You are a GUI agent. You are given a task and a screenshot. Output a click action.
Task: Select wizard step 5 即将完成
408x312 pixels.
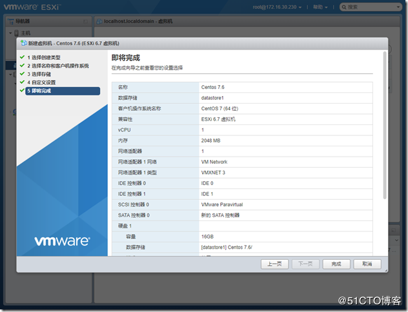[x=63, y=91]
